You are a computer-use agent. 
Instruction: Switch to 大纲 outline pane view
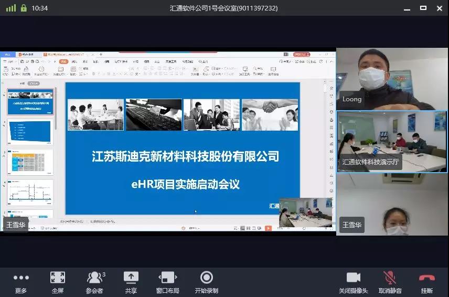22,83
